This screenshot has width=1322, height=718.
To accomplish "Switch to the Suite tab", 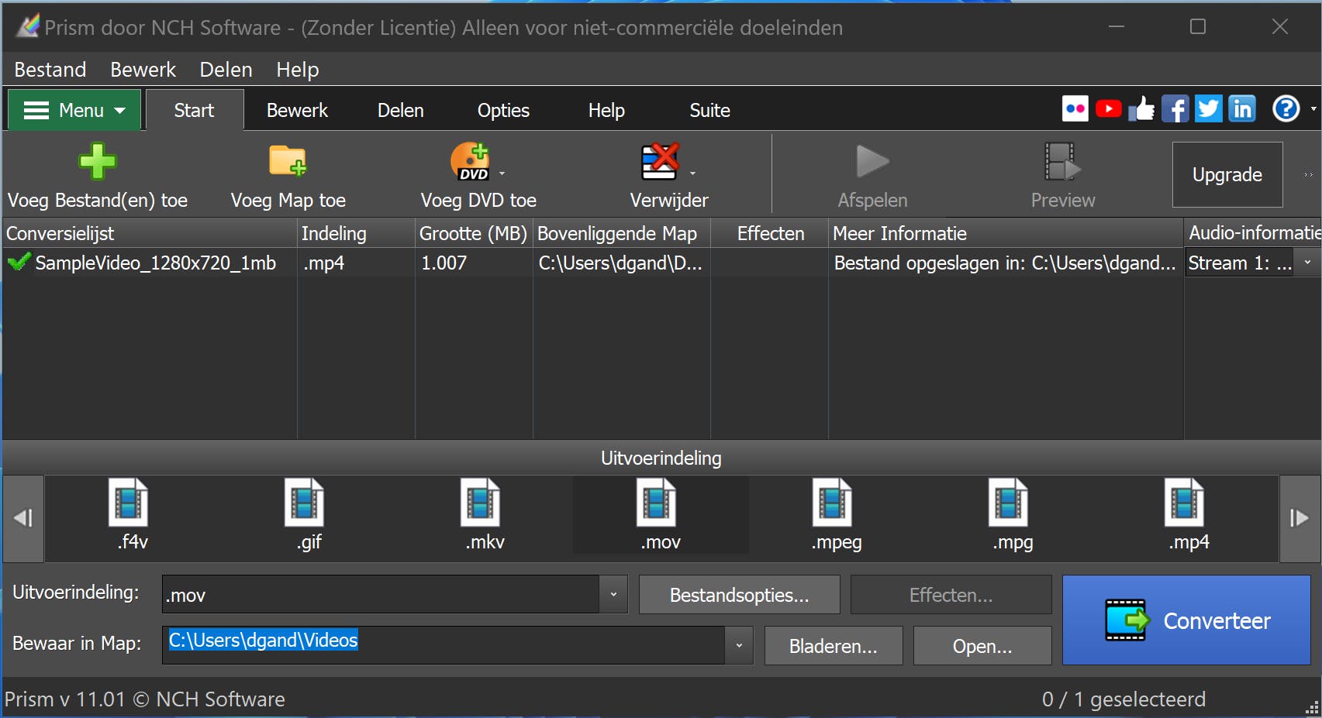I will click(x=709, y=110).
